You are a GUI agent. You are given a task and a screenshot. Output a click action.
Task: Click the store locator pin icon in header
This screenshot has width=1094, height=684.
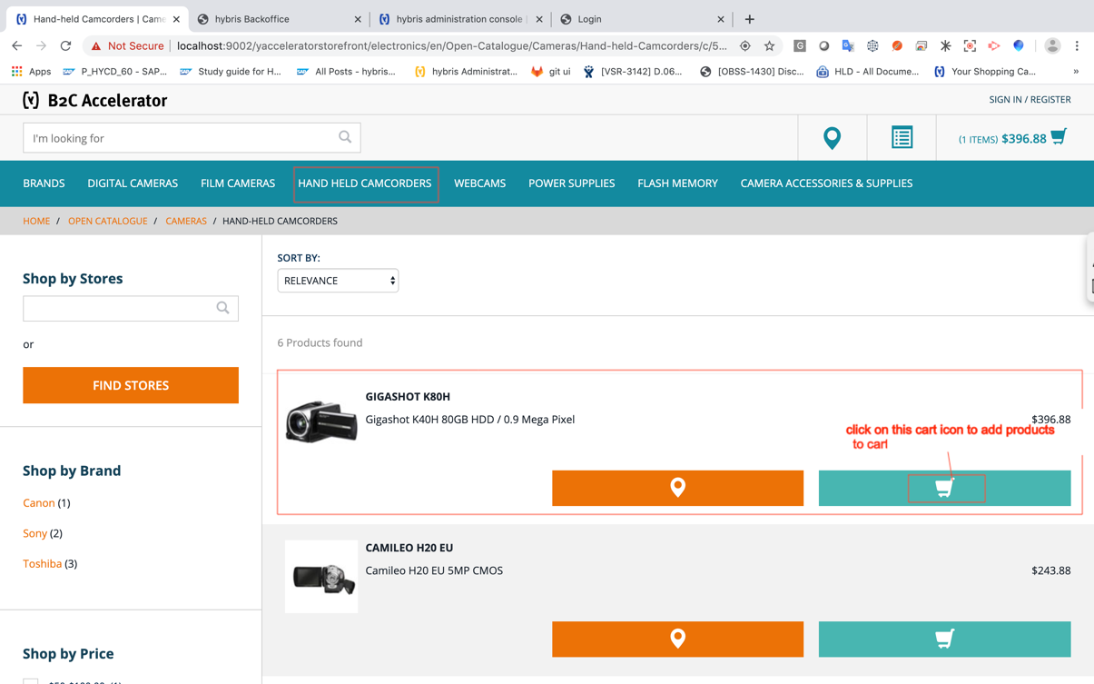(x=832, y=138)
